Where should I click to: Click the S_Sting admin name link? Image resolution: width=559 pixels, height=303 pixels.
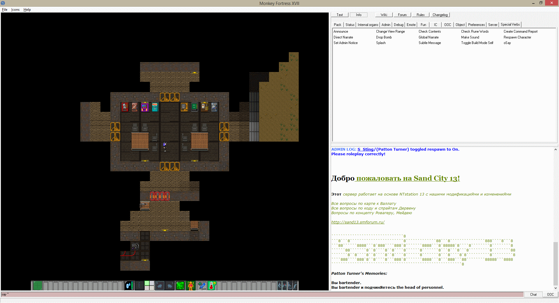[366, 149]
